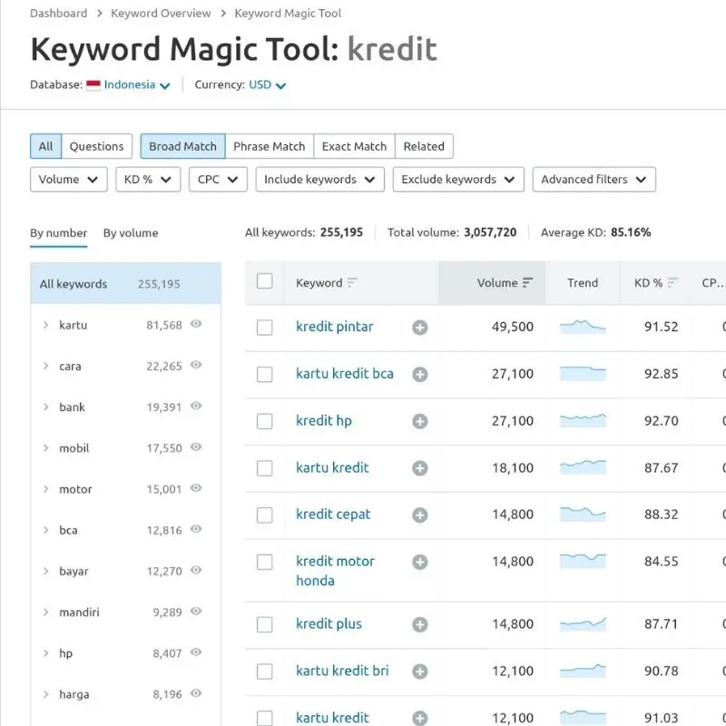726x726 pixels.
Task: Add kredit motor honda via plus icon
Action: pos(419,562)
